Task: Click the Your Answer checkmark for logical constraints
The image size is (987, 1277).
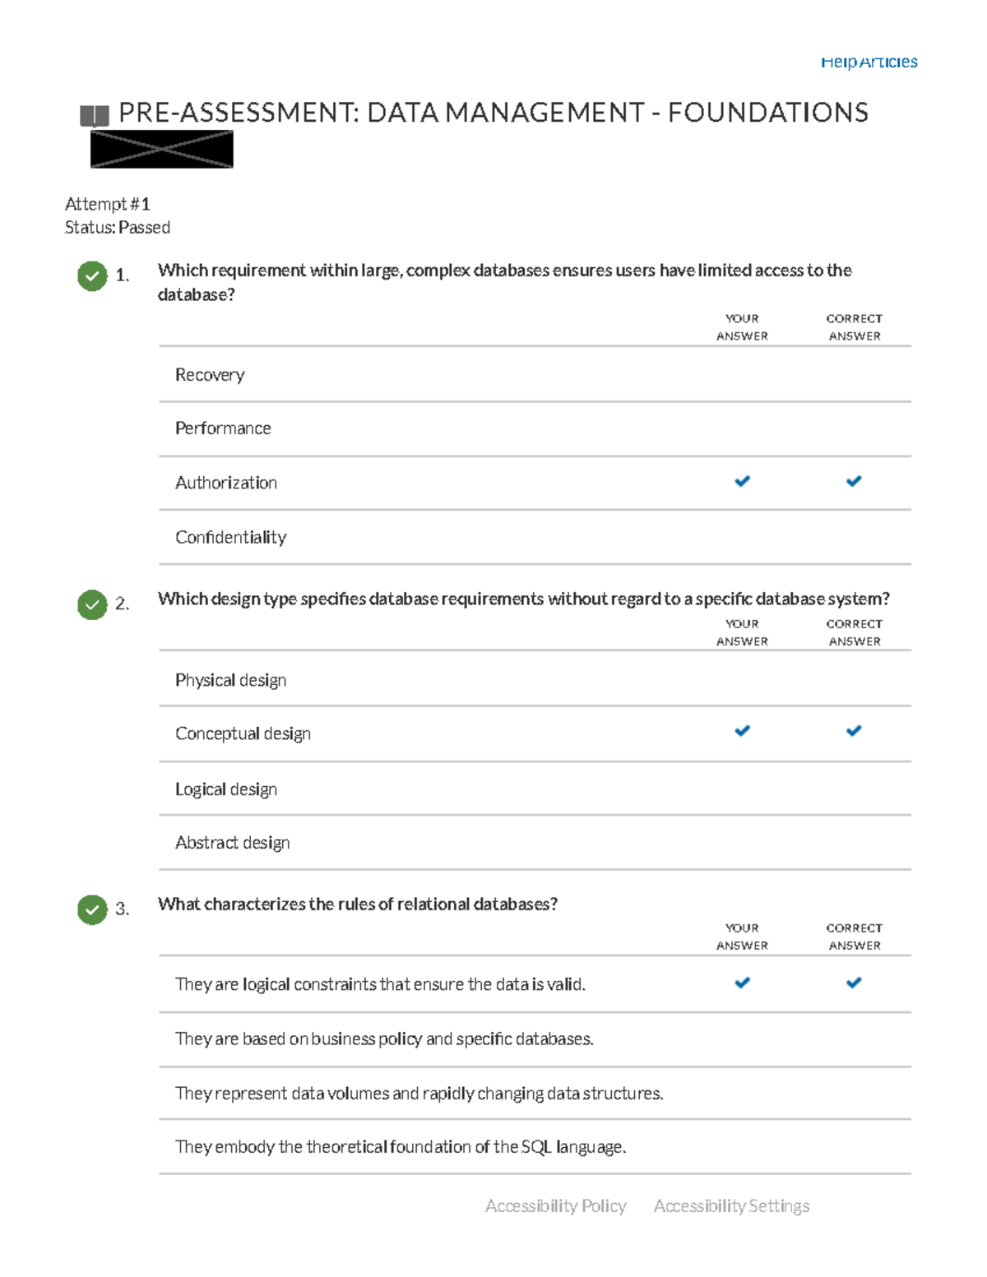Action: (742, 982)
